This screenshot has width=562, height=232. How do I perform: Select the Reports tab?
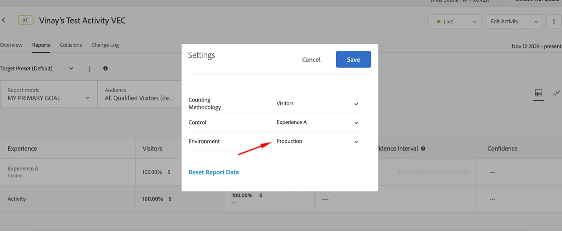pos(41,45)
